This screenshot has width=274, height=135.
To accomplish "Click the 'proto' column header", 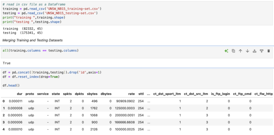I will point(30,94).
